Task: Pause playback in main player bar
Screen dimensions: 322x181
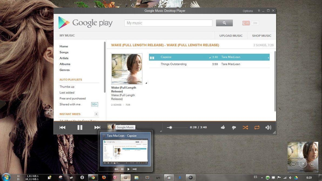Action: (80, 128)
